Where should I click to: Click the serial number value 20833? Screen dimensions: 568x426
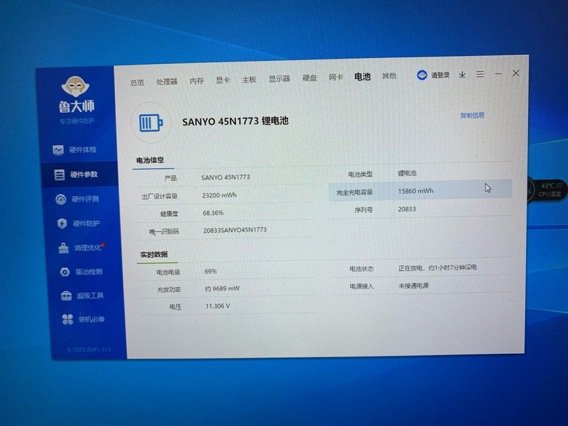(x=407, y=209)
